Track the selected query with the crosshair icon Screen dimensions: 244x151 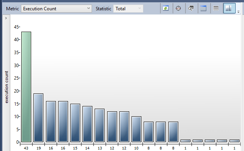(178, 8)
